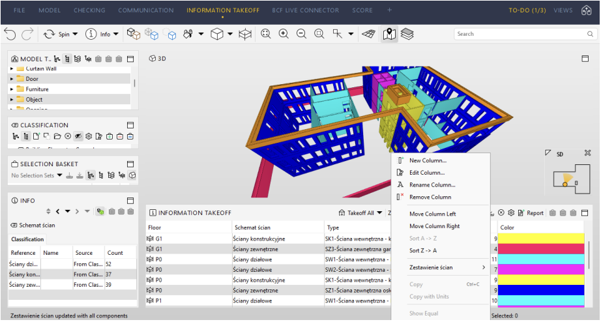Open the VIEWS button
This screenshot has width=601, height=322.
pos(563,10)
